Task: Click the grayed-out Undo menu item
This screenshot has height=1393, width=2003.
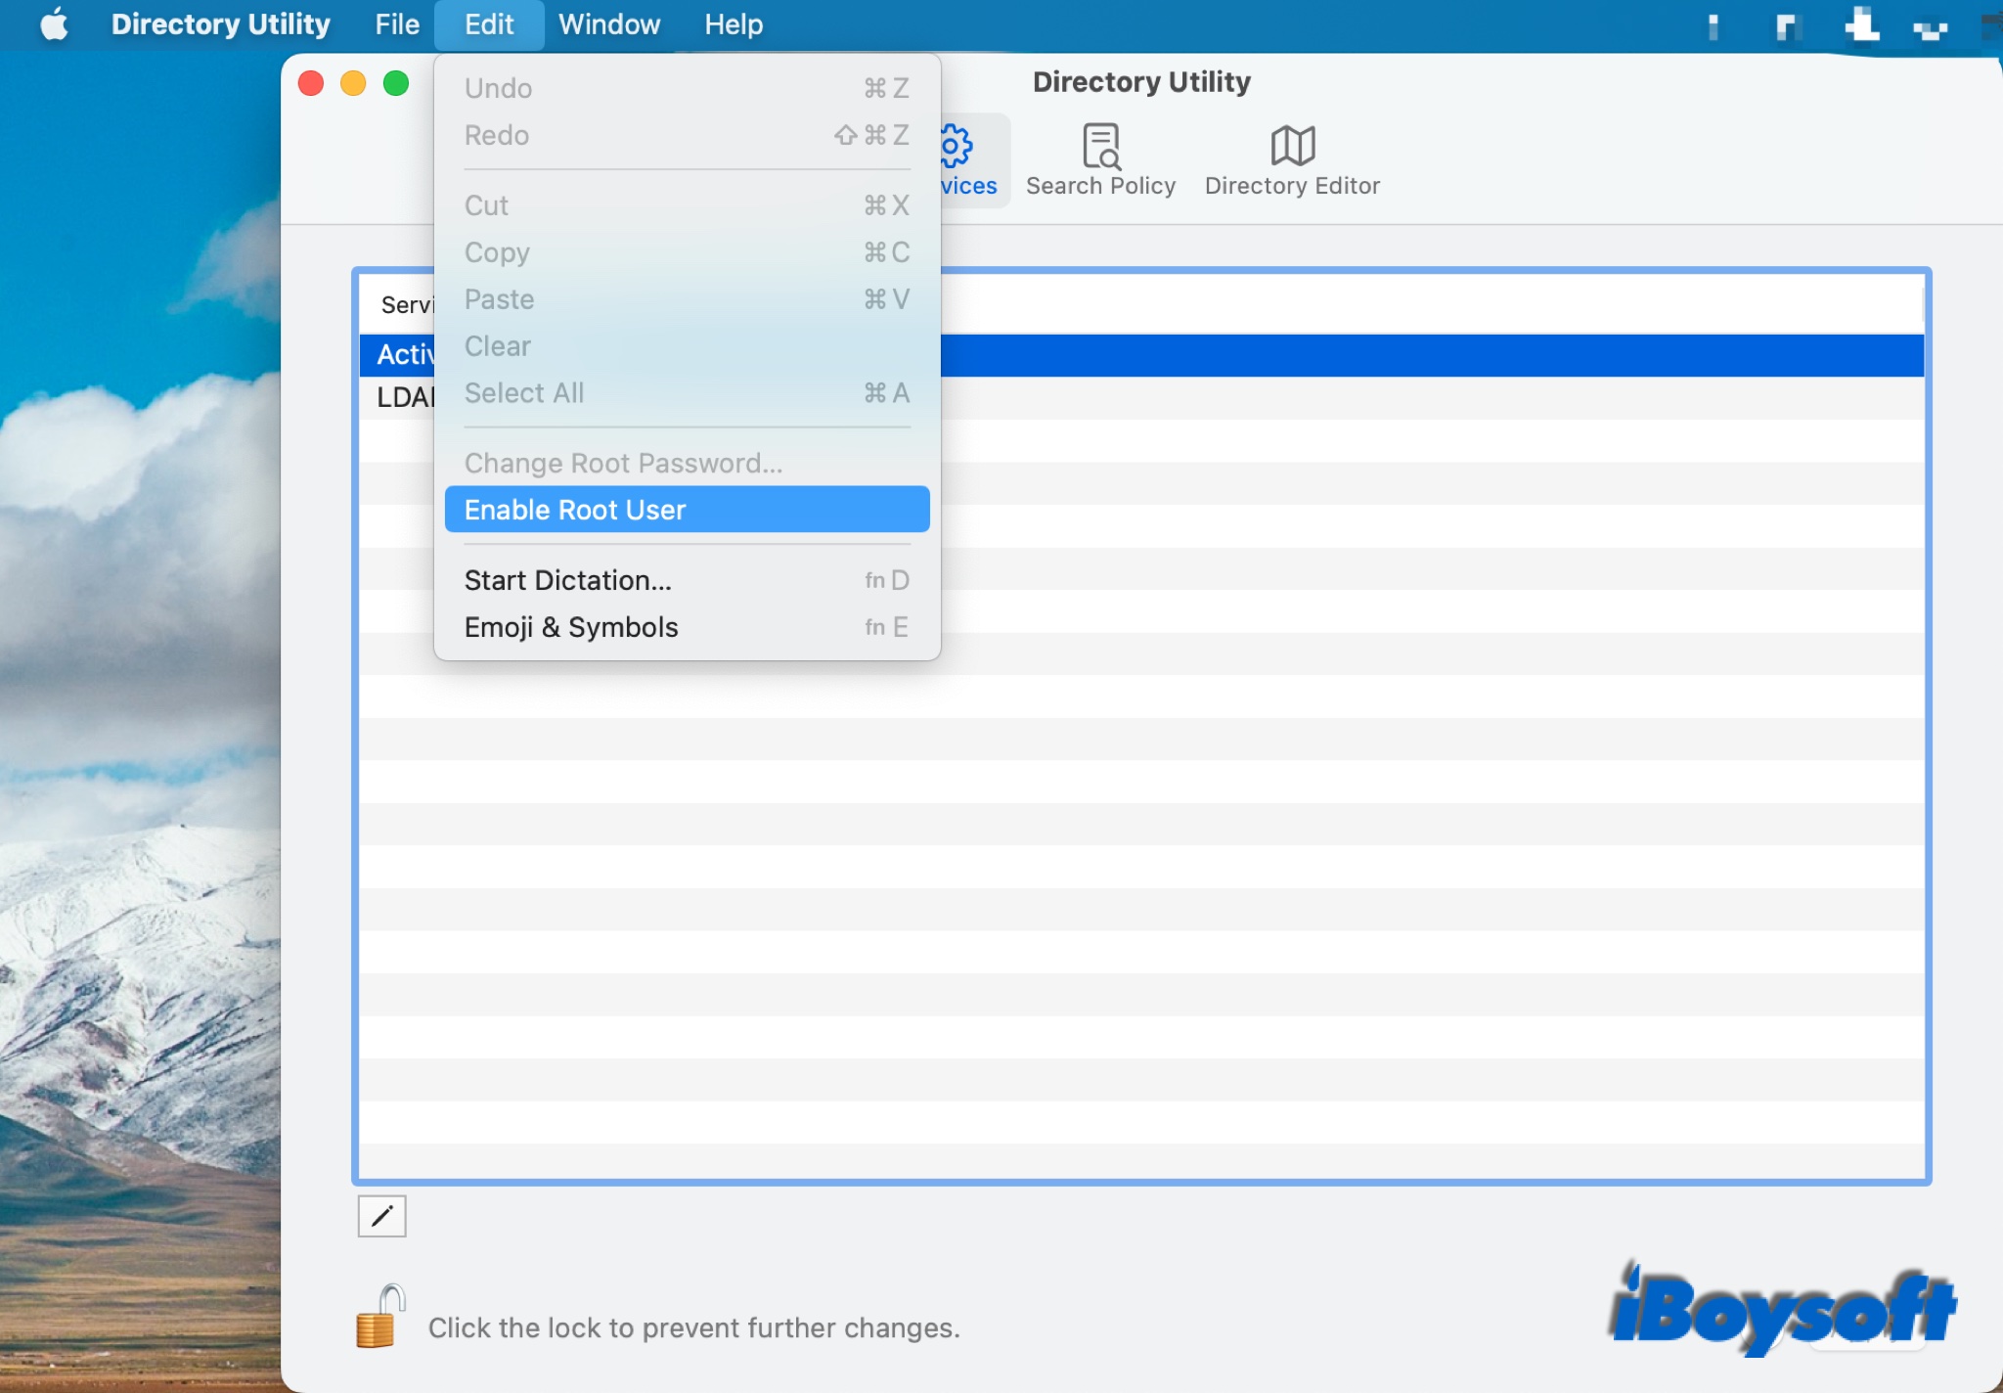Action: 498,87
